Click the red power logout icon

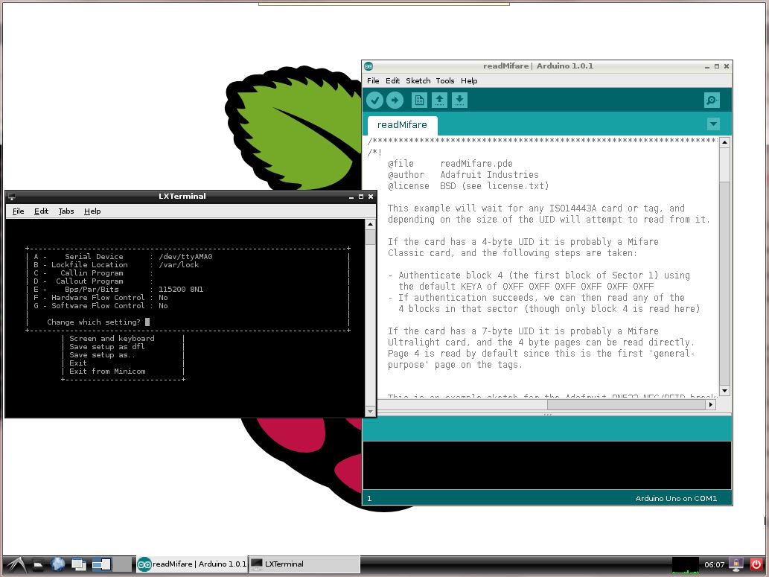pyautogui.click(x=756, y=564)
